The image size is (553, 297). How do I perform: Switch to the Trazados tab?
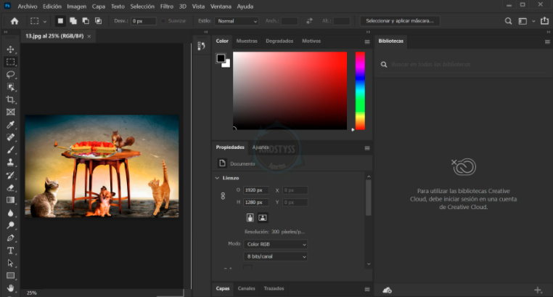(274, 288)
